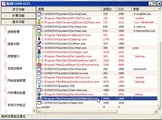This screenshot has height=120, width=162.
Task: Click the system process icon
Action: click(39, 107)
